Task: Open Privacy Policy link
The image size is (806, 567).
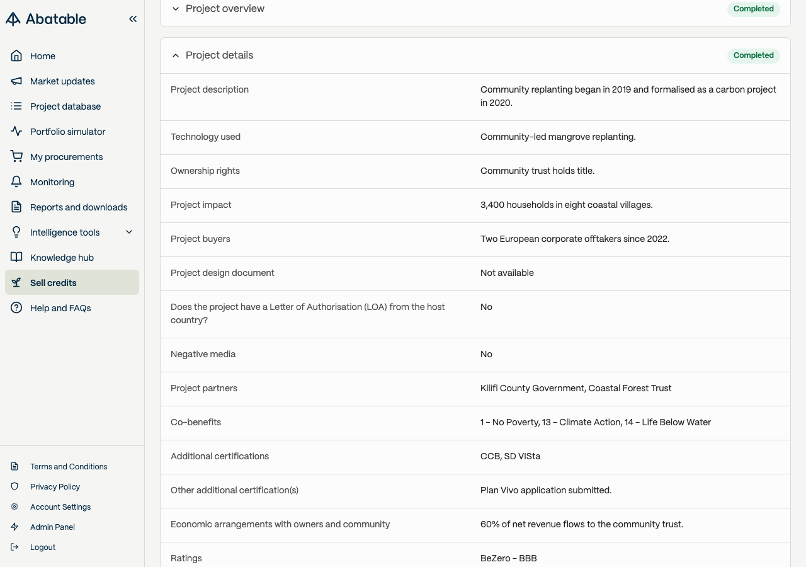Action: point(55,487)
